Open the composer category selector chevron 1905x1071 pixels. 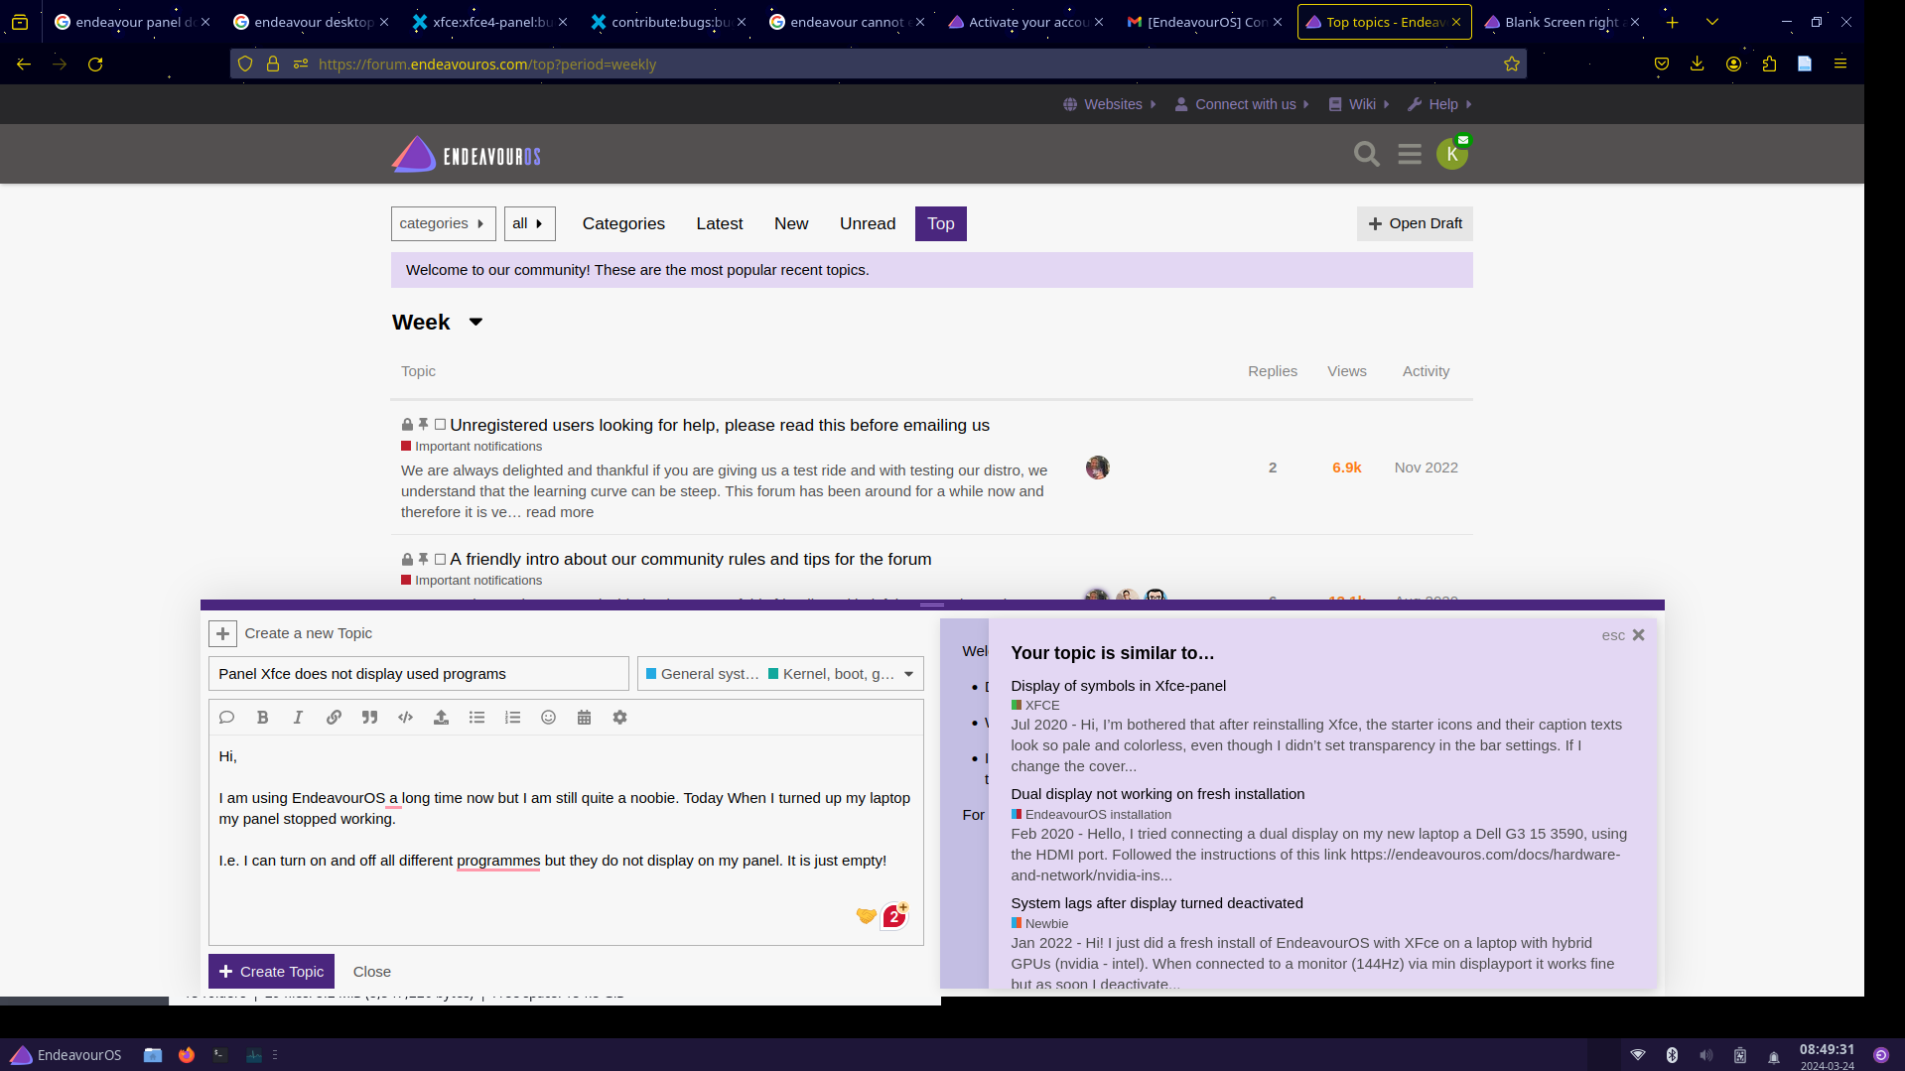click(x=907, y=673)
